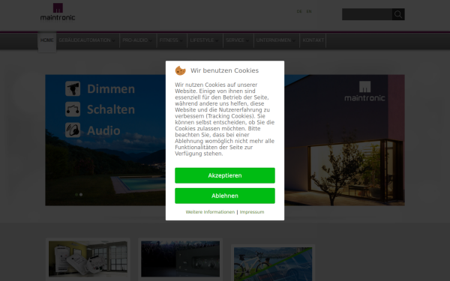The width and height of the screenshot is (450, 281).
Task: Expand the PRO-AUDIO menu
Action: [x=137, y=40]
